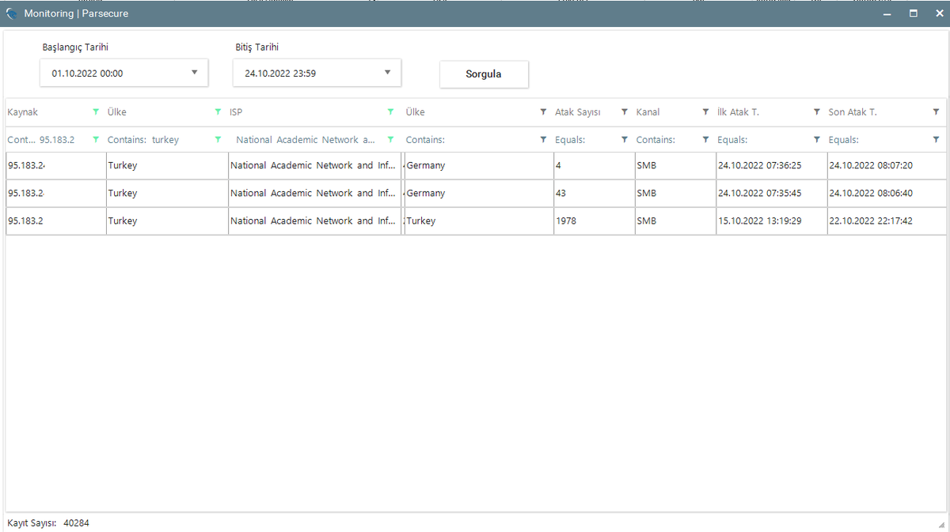950x532 pixels.
Task: Click the 'Contains: turkey' filter field
Action: tap(158, 140)
